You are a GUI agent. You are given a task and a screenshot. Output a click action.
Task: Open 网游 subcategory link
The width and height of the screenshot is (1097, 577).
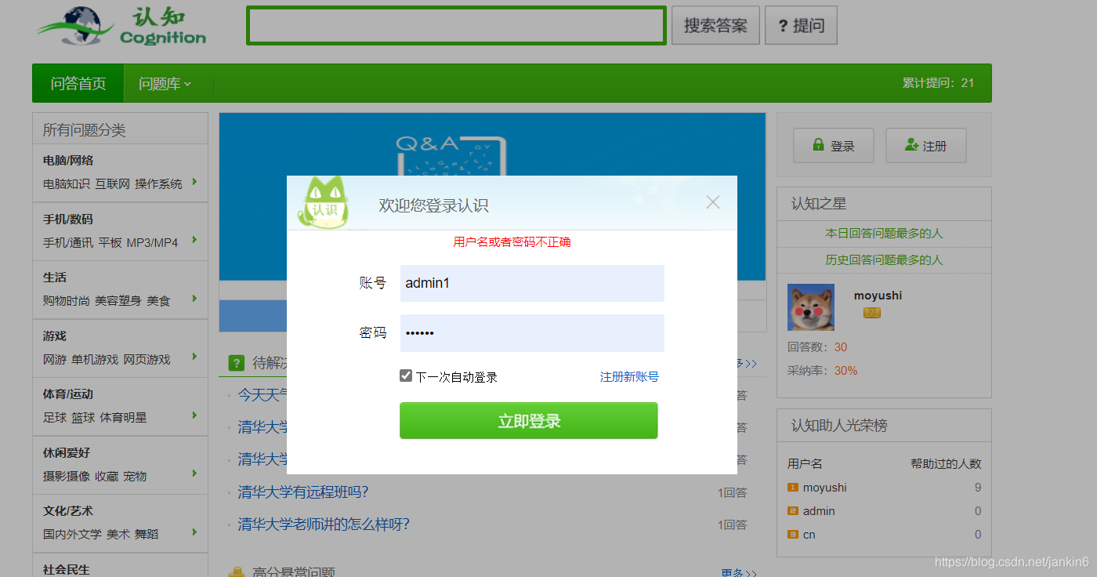tap(55, 360)
